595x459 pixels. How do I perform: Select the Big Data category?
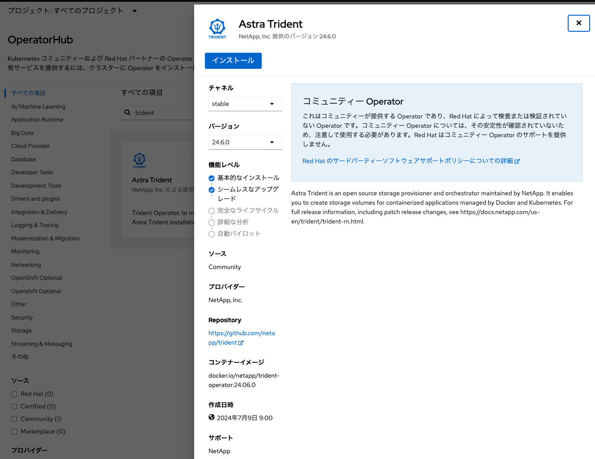point(22,133)
